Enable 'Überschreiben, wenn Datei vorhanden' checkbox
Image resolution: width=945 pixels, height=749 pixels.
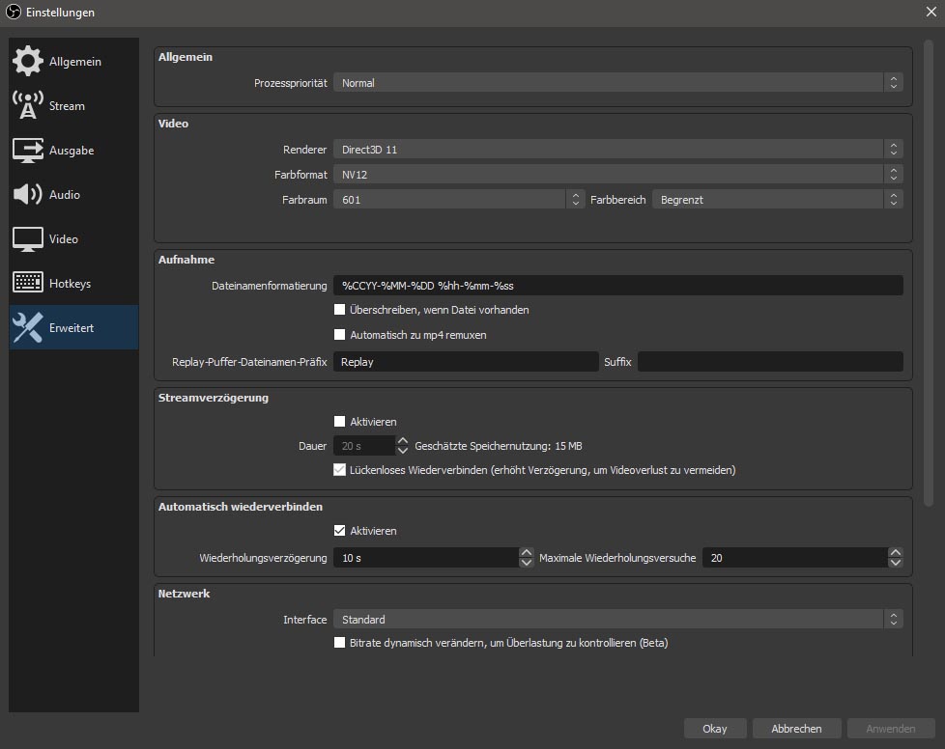point(339,310)
